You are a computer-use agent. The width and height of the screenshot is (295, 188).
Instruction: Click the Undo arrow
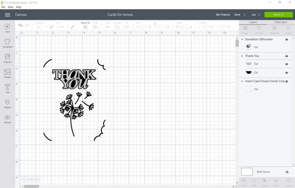click(20, 26)
